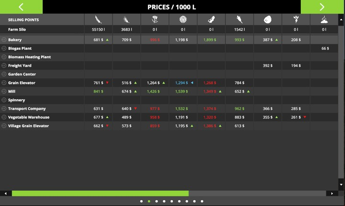The height and width of the screenshot is (206, 345).
Task: Select the Grain Elevator selling point
Action: pos(169,82)
